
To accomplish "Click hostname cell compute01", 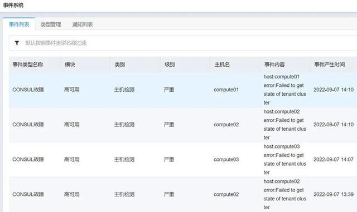I will (x=226, y=90).
